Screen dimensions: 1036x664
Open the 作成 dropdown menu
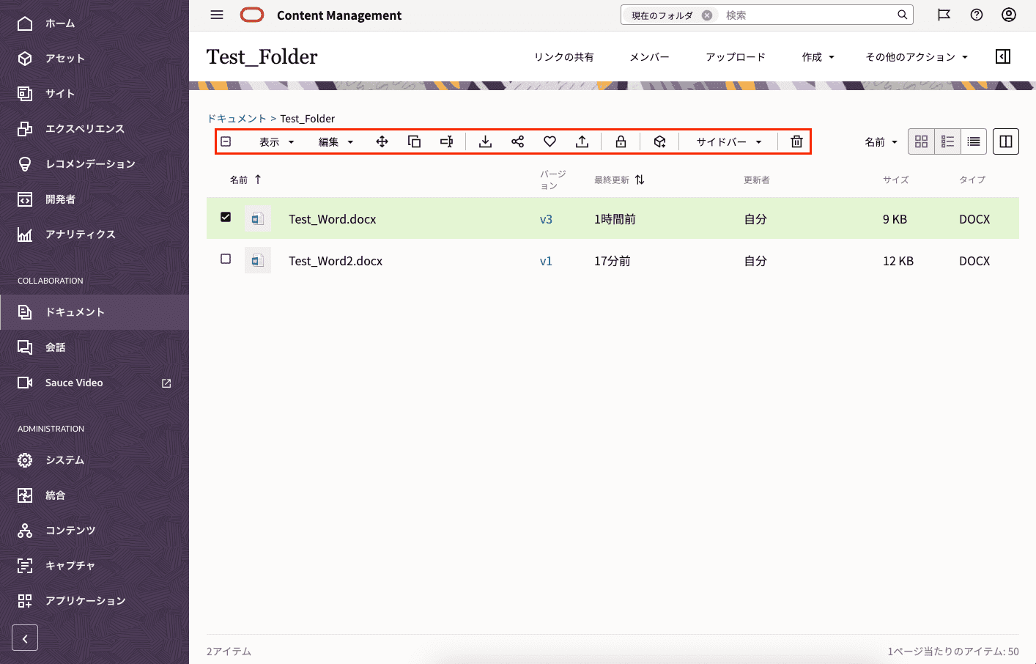818,57
